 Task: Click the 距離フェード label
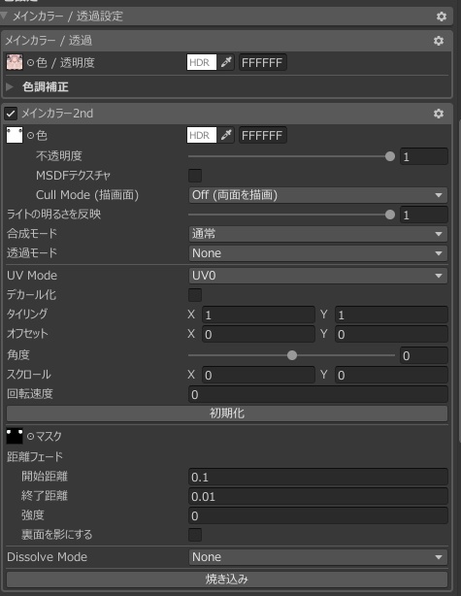pyautogui.click(x=35, y=456)
